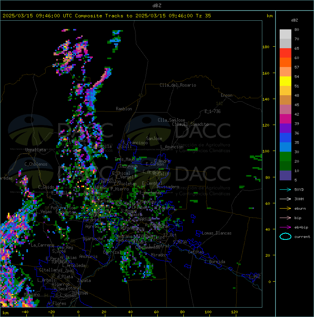Click the magenta eb+bip arrow legend icon
This screenshot has width=314, height=317.
click(x=285, y=227)
